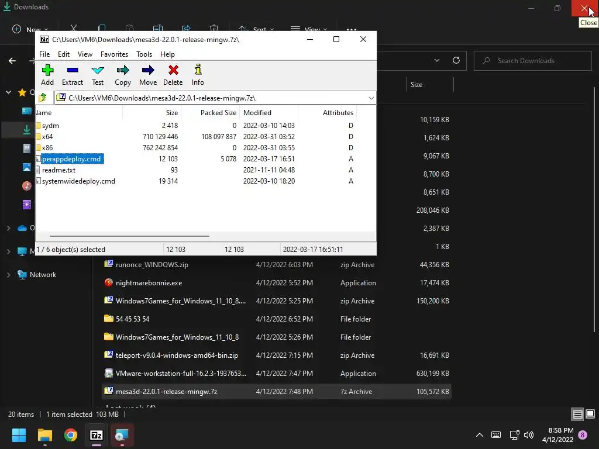599x449 pixels.
Task: Show hidden system tray icons
Action: (480, 435)
